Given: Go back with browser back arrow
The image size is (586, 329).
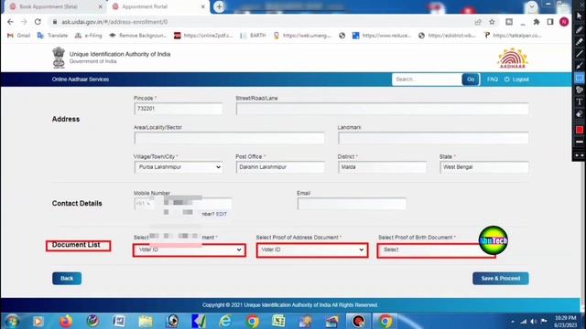Looking at the screenshot, I should point(10,22).
